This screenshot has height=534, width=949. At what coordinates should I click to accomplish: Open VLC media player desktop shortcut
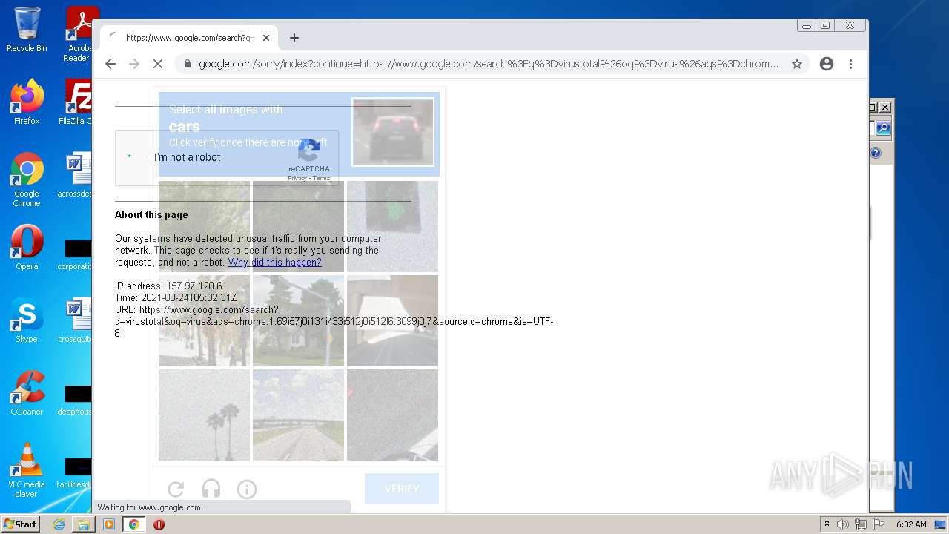(x=27, y=470)
